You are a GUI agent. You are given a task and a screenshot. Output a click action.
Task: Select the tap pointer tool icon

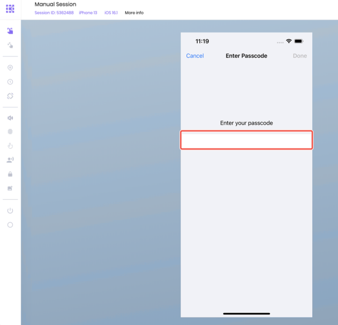[x=10, y=45]
